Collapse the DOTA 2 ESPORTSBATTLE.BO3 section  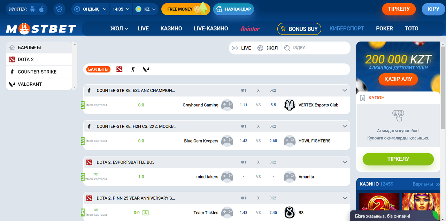(345, 162)
